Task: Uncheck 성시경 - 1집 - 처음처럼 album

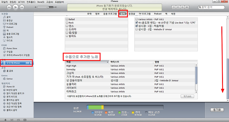Action: click(x=136, y=26)
